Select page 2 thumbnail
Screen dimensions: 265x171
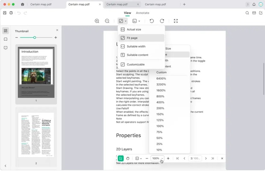[36, 137]
